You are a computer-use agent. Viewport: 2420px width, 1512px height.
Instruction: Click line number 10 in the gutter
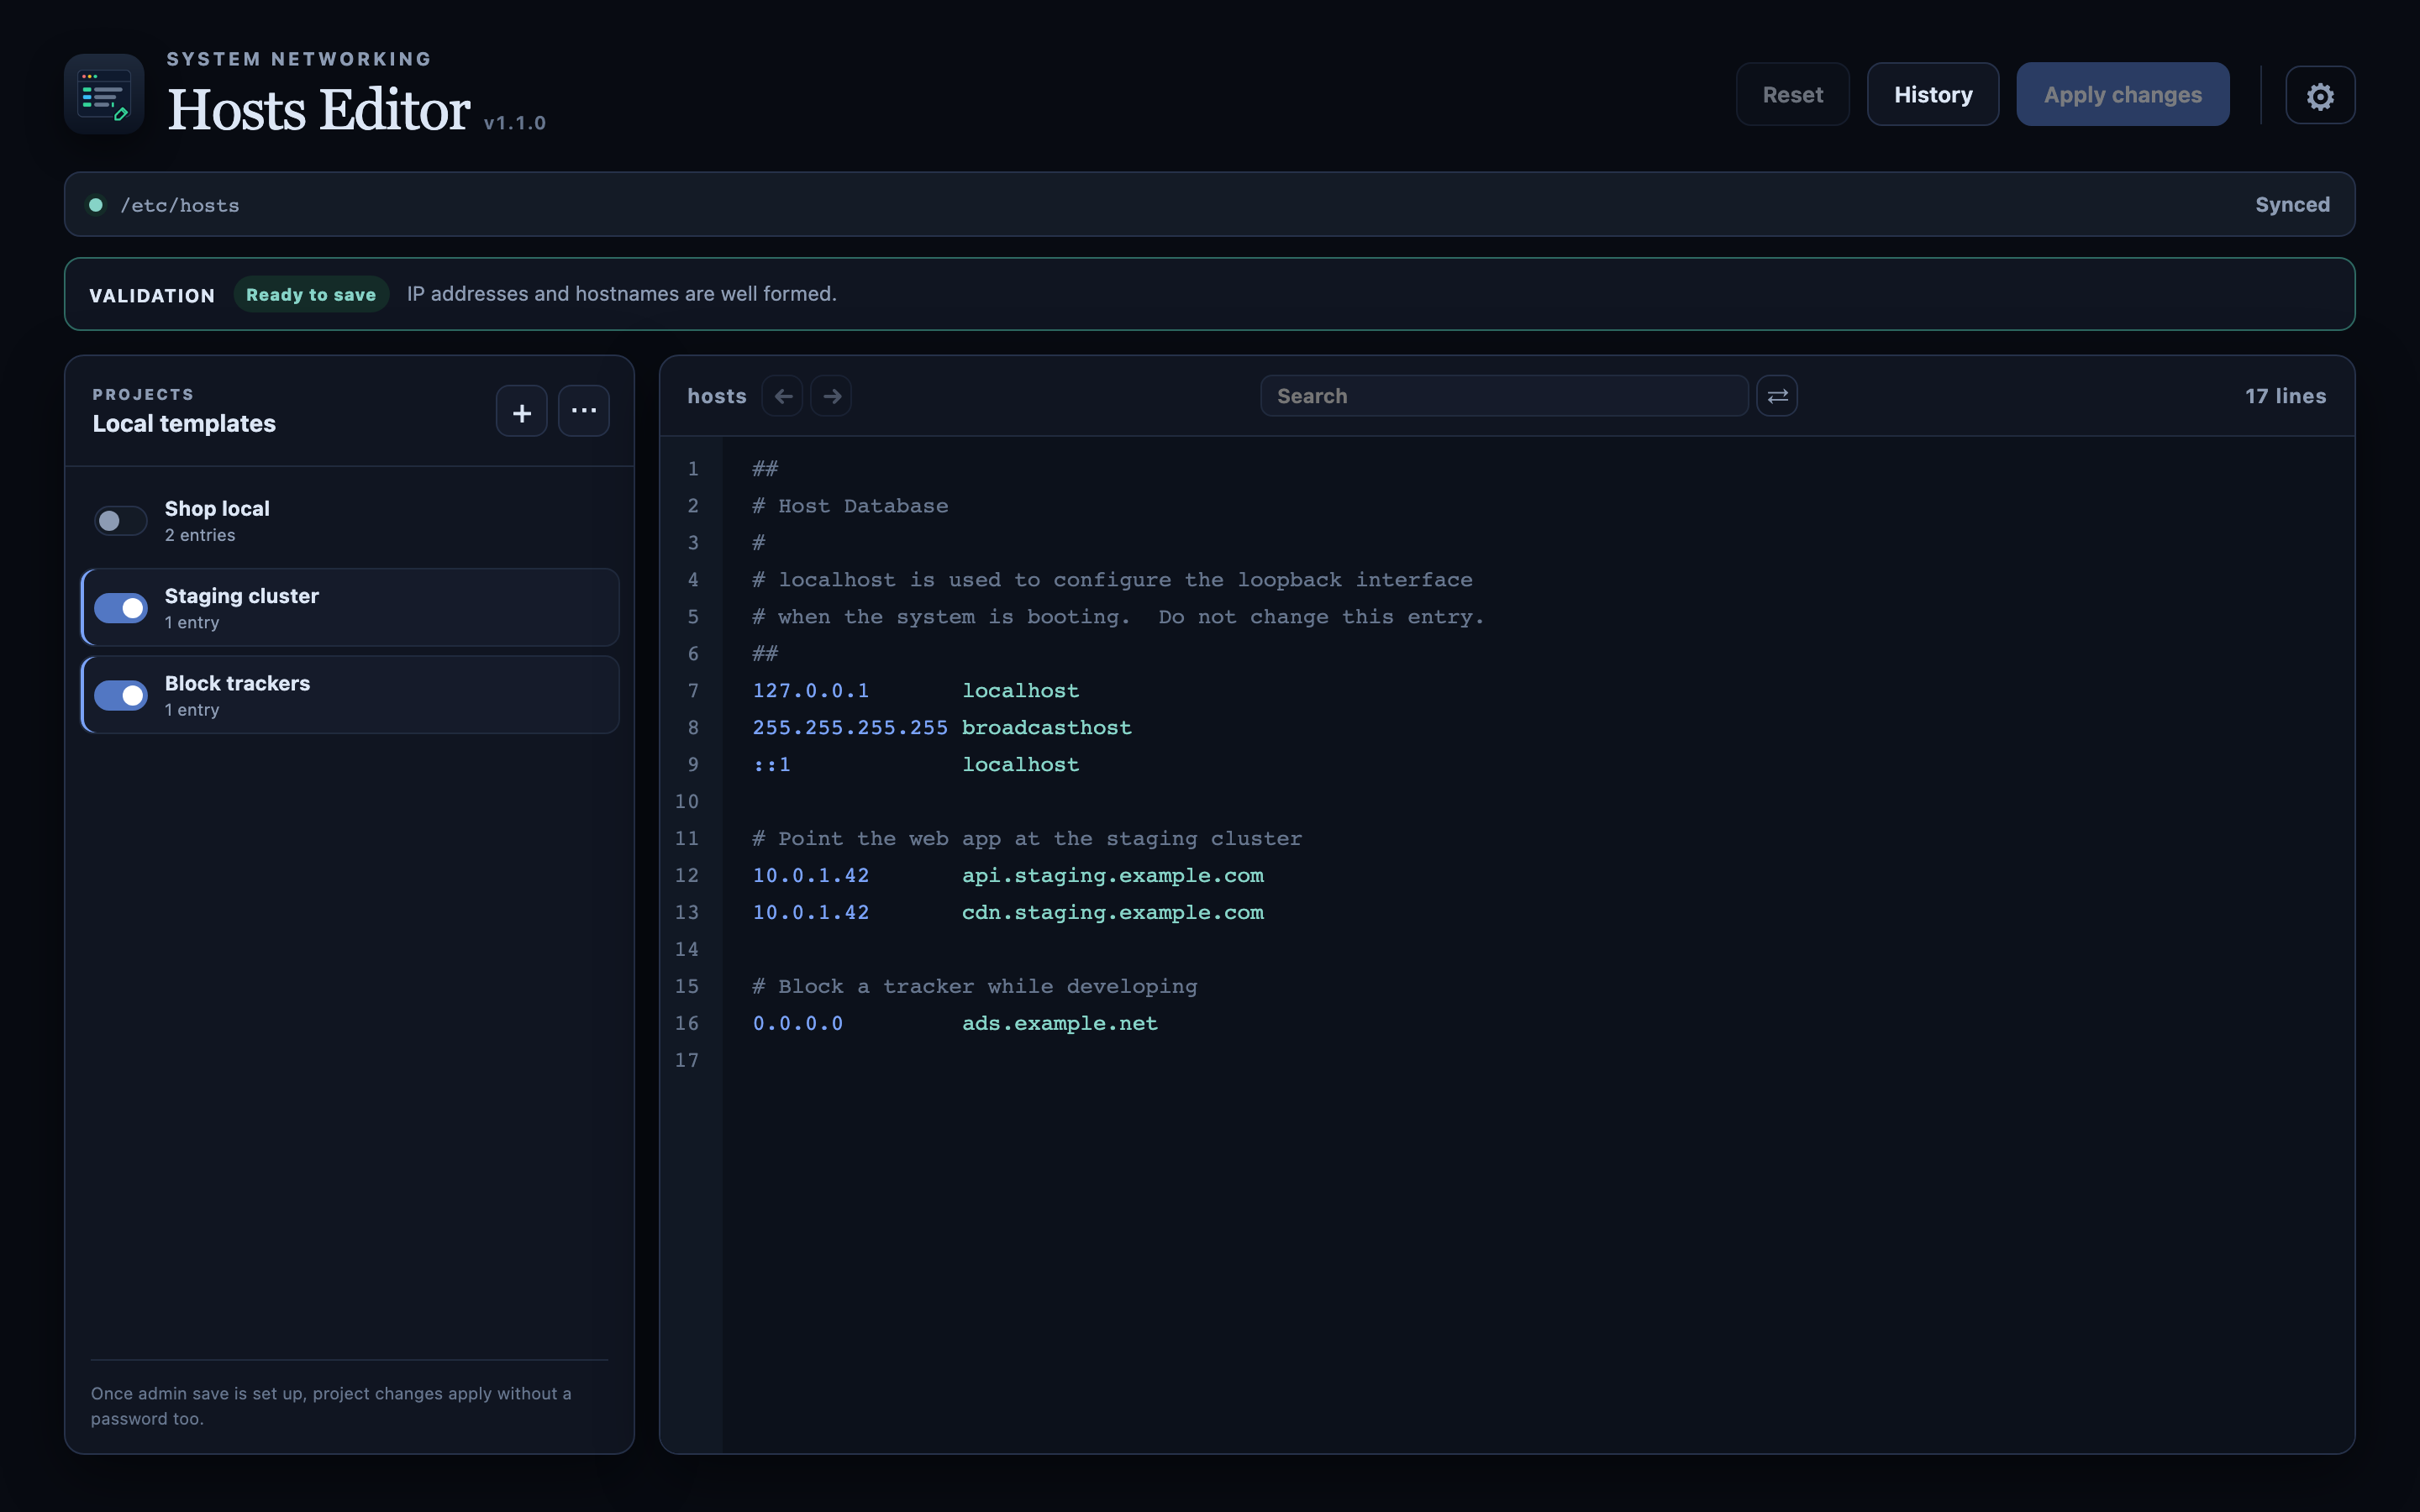tap(687, 802)
